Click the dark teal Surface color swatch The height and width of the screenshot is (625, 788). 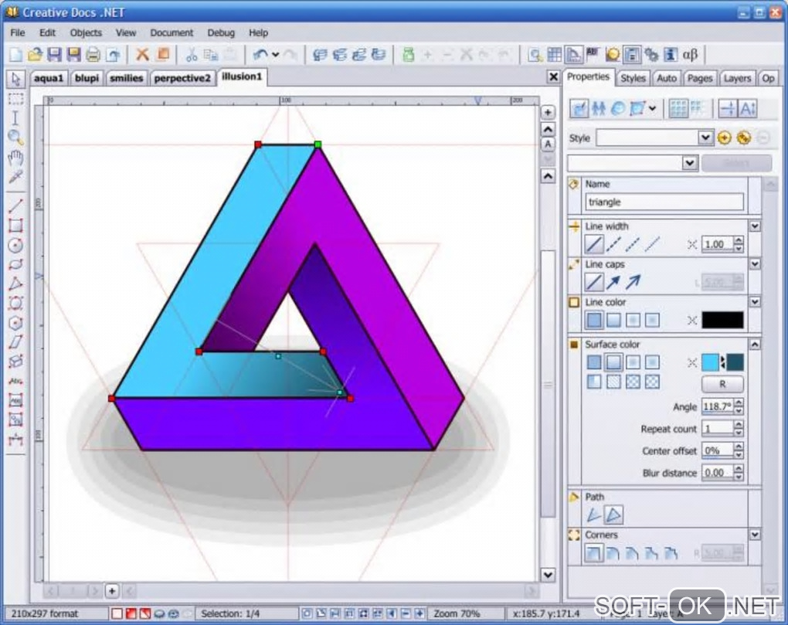[735, 362]
